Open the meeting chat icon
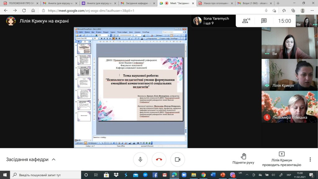 point(264,21)
